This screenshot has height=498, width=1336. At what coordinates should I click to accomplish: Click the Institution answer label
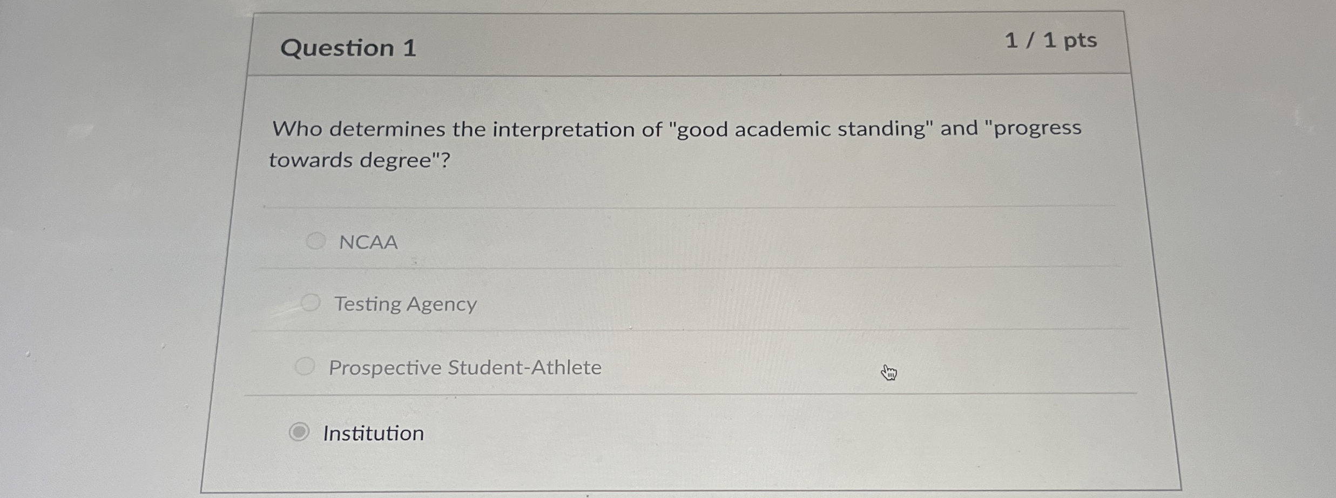click(373, 433)
